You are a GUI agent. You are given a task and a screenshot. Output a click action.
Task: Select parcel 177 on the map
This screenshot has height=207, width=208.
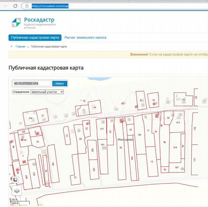click(102, 129)
